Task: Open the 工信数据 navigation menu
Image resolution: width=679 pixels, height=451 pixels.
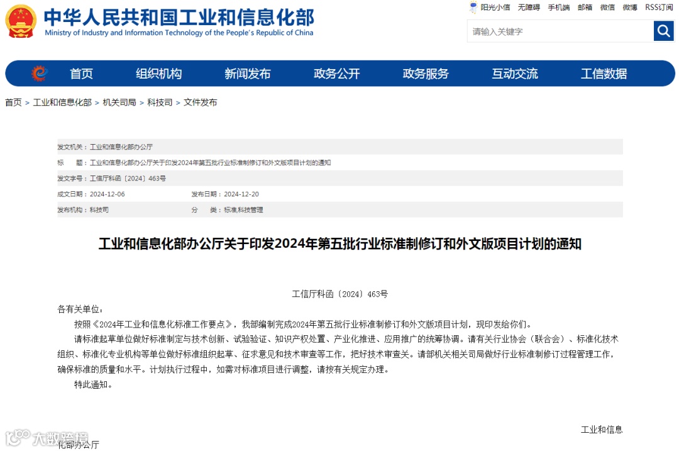Action: (x=604, y=74)
